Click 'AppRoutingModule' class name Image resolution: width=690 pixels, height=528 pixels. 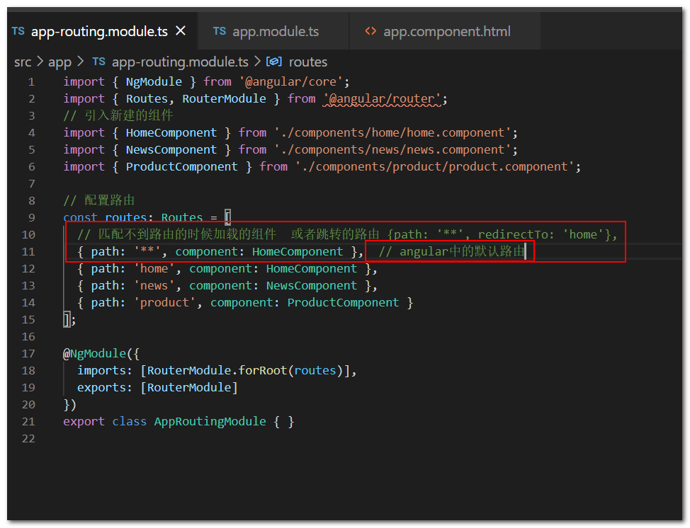(x=210, y=422)
